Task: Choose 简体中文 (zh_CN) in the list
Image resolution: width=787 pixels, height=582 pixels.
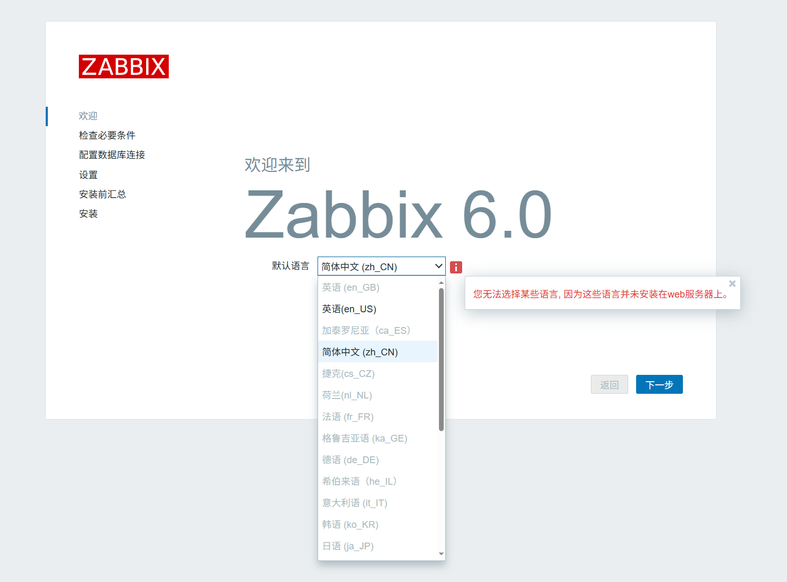Action: tap(377, 352)
